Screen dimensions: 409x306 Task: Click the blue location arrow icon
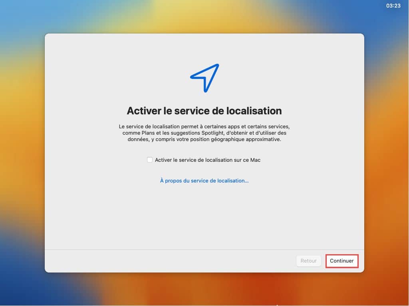(x=205, y=78)
